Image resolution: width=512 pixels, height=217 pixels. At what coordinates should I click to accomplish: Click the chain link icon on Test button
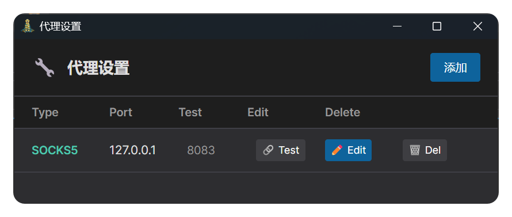click(x=268, y=150)
